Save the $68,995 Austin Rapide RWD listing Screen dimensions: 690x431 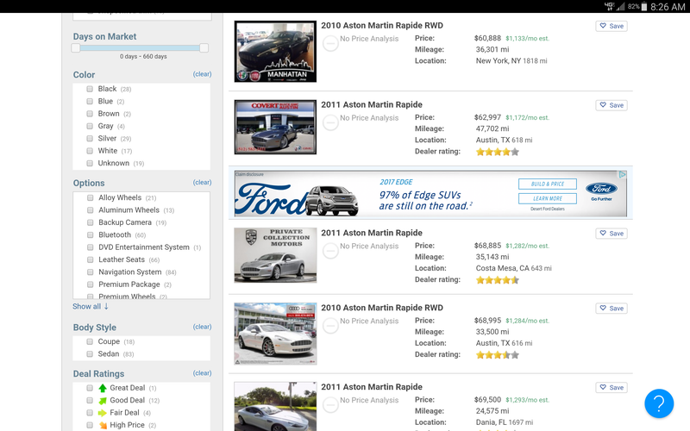click(612, 309)
